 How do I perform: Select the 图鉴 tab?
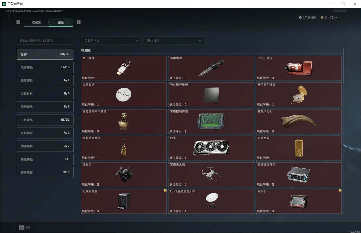[61, 22]
